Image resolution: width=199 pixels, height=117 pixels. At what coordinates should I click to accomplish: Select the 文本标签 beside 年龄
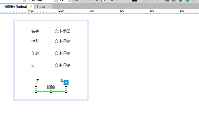(x=62, y=53)
